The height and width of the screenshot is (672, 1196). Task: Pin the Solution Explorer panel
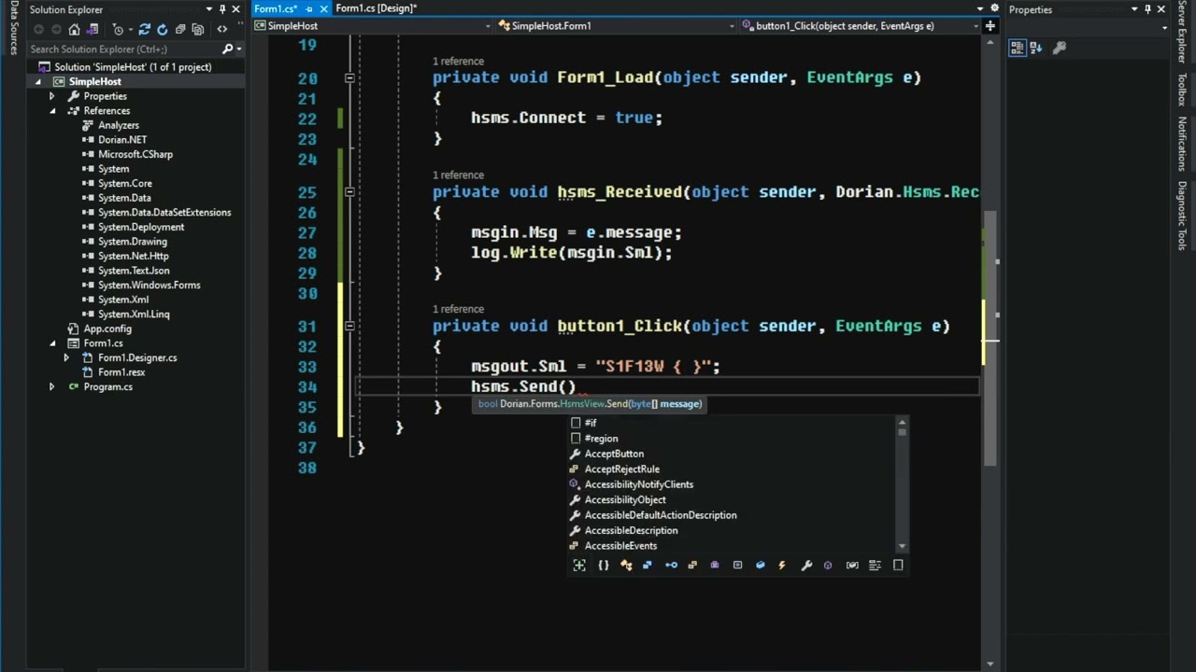click(x=221, y=9)
